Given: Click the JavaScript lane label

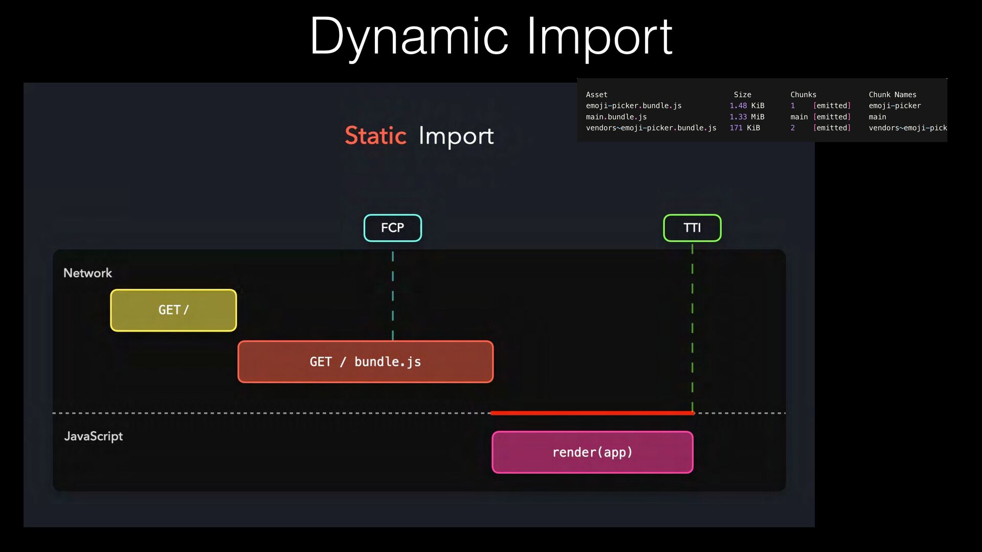Looking at the screenshot, I should point(93,436).
